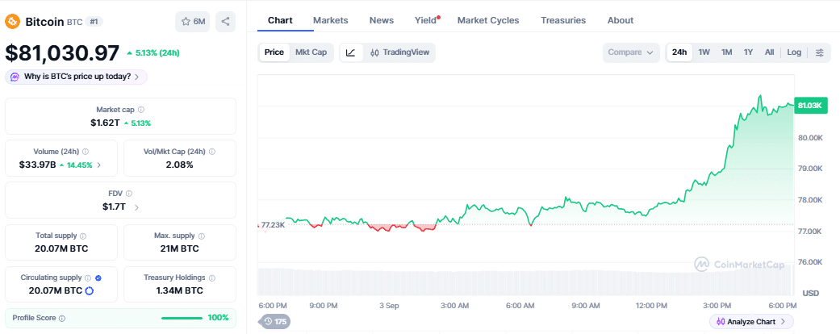Click Volume (24h) info icon

pos(86,152)
